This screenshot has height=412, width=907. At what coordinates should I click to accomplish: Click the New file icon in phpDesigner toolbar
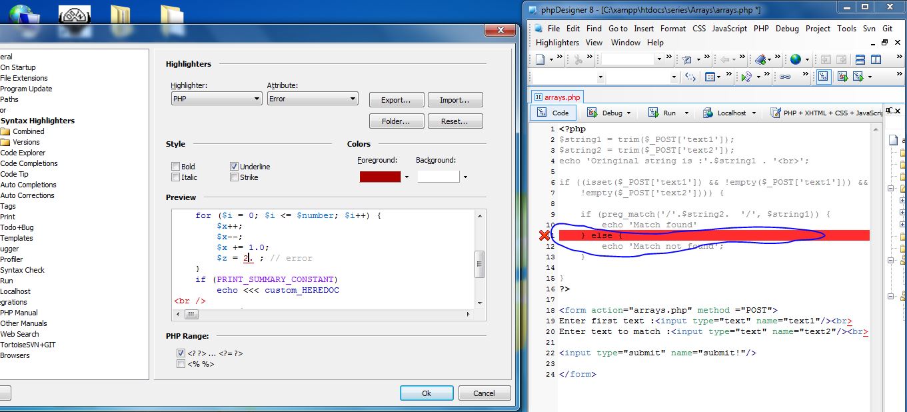point(540,59)
